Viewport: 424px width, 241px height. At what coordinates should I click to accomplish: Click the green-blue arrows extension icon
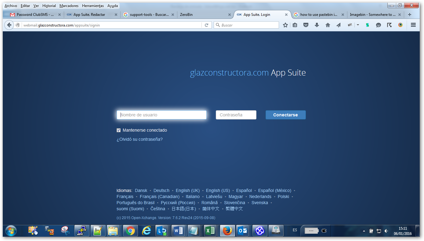point(368,25)
